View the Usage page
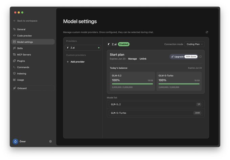This screenshot has height=160, width=230. tap(33, 80)
